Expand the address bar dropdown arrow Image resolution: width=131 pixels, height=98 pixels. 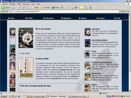[120, 11]
